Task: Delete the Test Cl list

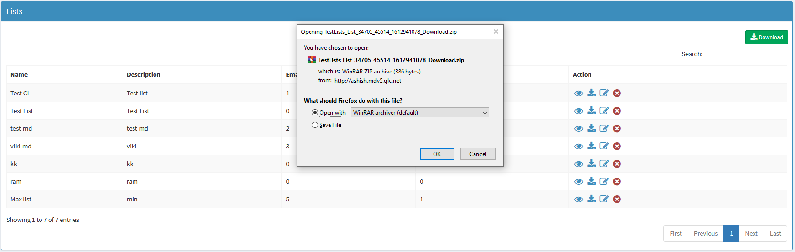Action: (617, 93)
